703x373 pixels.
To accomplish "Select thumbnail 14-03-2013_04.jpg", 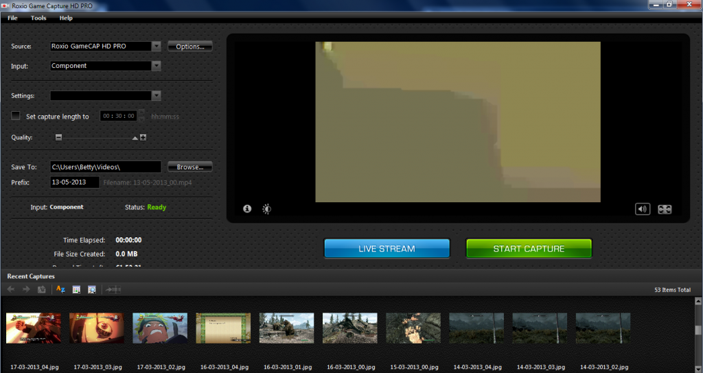I will (x=476, y=328).
